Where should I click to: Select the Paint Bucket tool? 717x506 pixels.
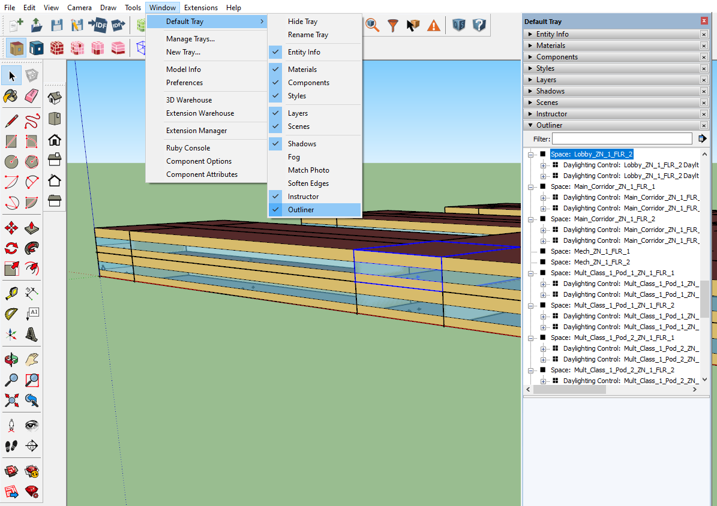coord(11,96)
